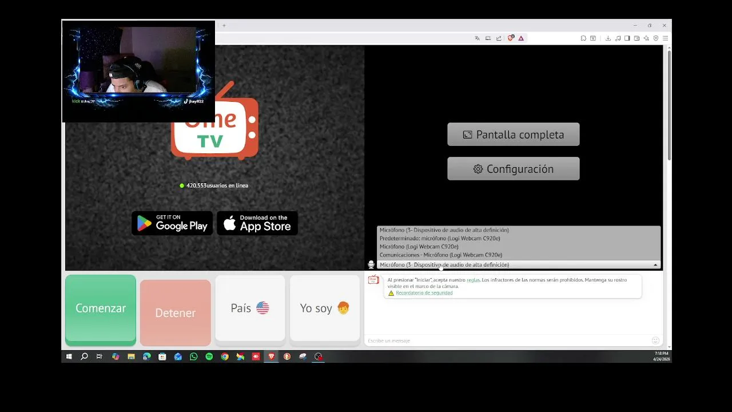Click the Comenzar button
The height and width of the screenshot is (412, 732).
pos(101,308)
